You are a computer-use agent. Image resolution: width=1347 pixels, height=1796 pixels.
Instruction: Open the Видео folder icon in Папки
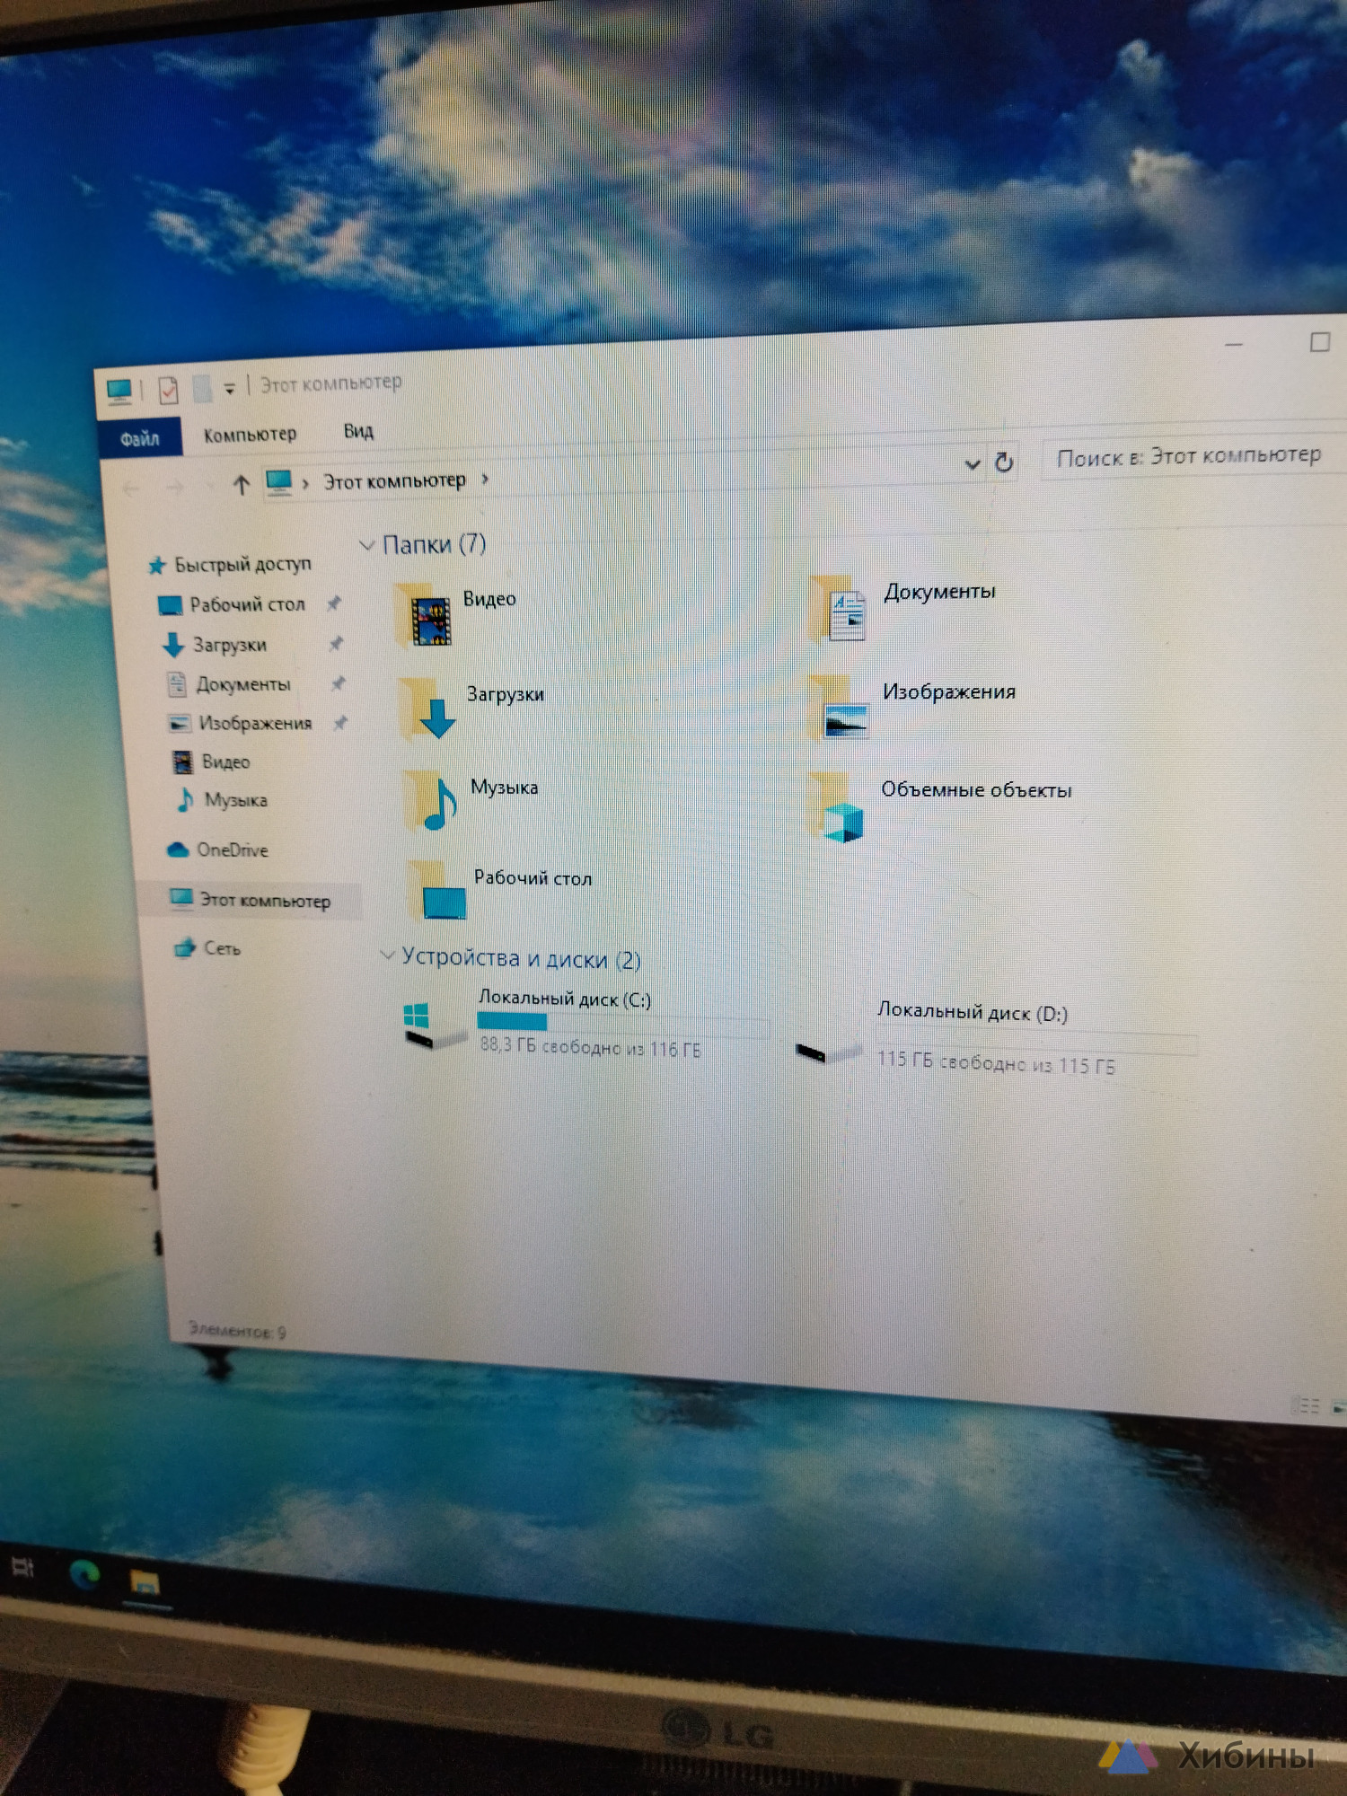point(425,617)
